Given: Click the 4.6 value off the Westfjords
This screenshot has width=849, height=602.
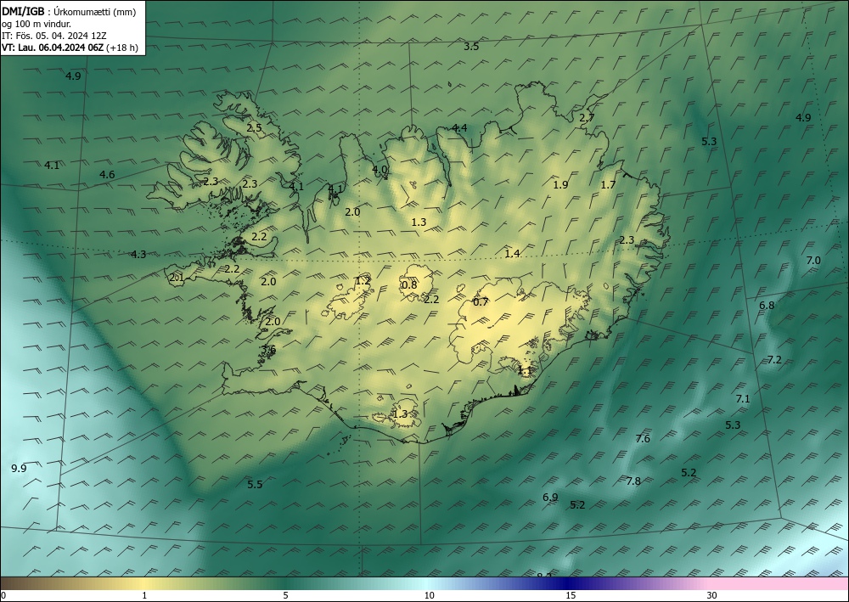Looking at the screenshot, I should point(107,174).
